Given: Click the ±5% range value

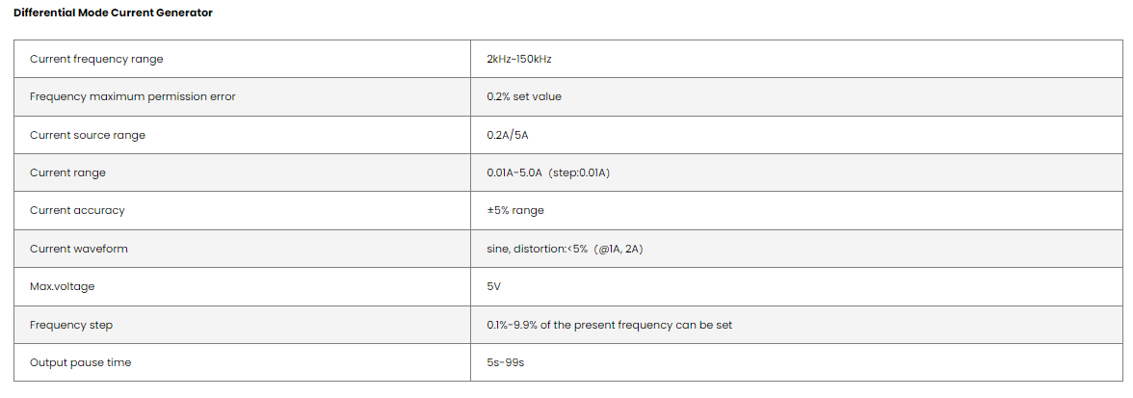Looking at the screenshot, I should [x=515, y=210].
